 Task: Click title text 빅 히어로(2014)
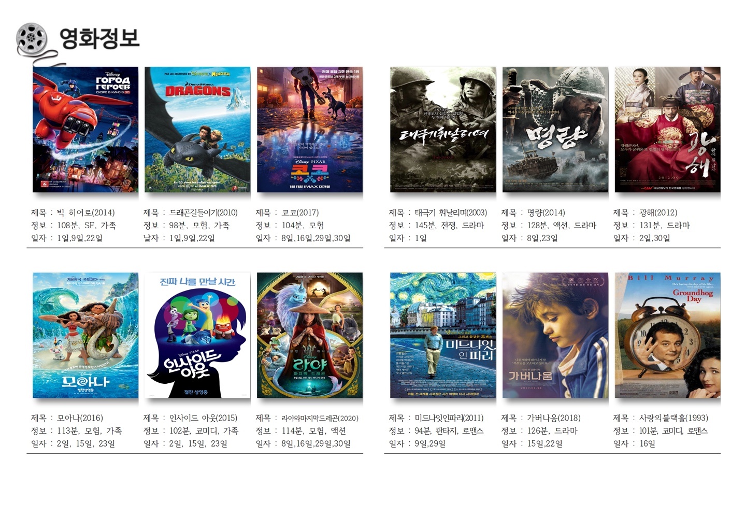(86, 213)
